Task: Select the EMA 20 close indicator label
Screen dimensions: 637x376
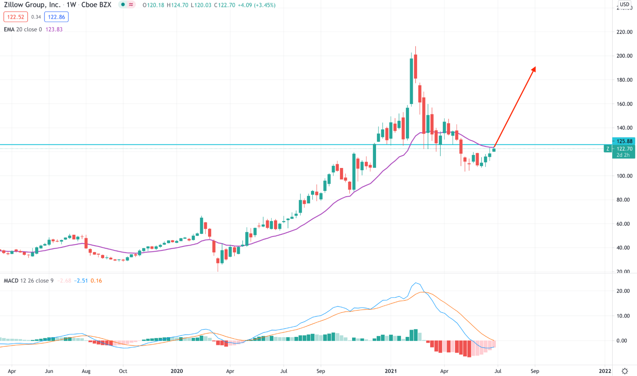Action: (x=23, y=29)
